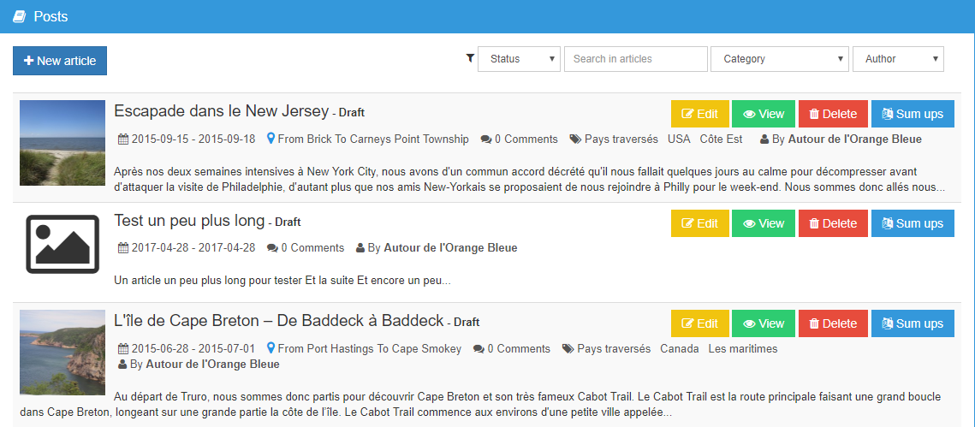Open the Status filter dropdown
The image size is (975, 427).
tap(519, 59)
